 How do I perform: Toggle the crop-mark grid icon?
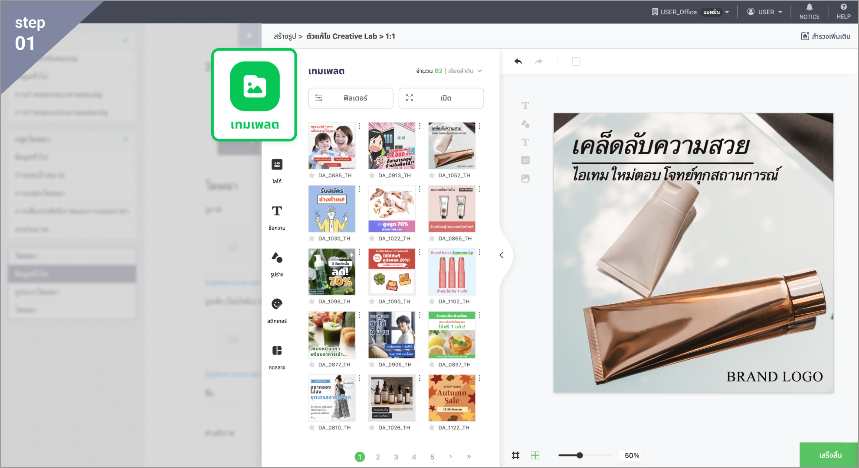(515, 455)
